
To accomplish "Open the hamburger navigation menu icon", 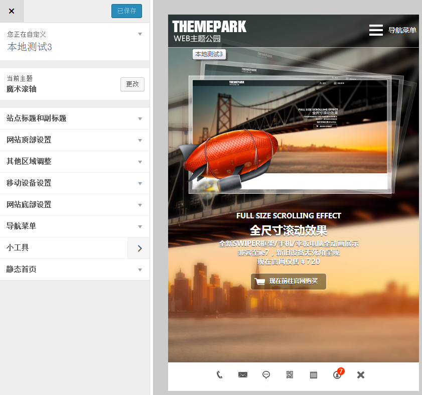I will click(376, 30).
